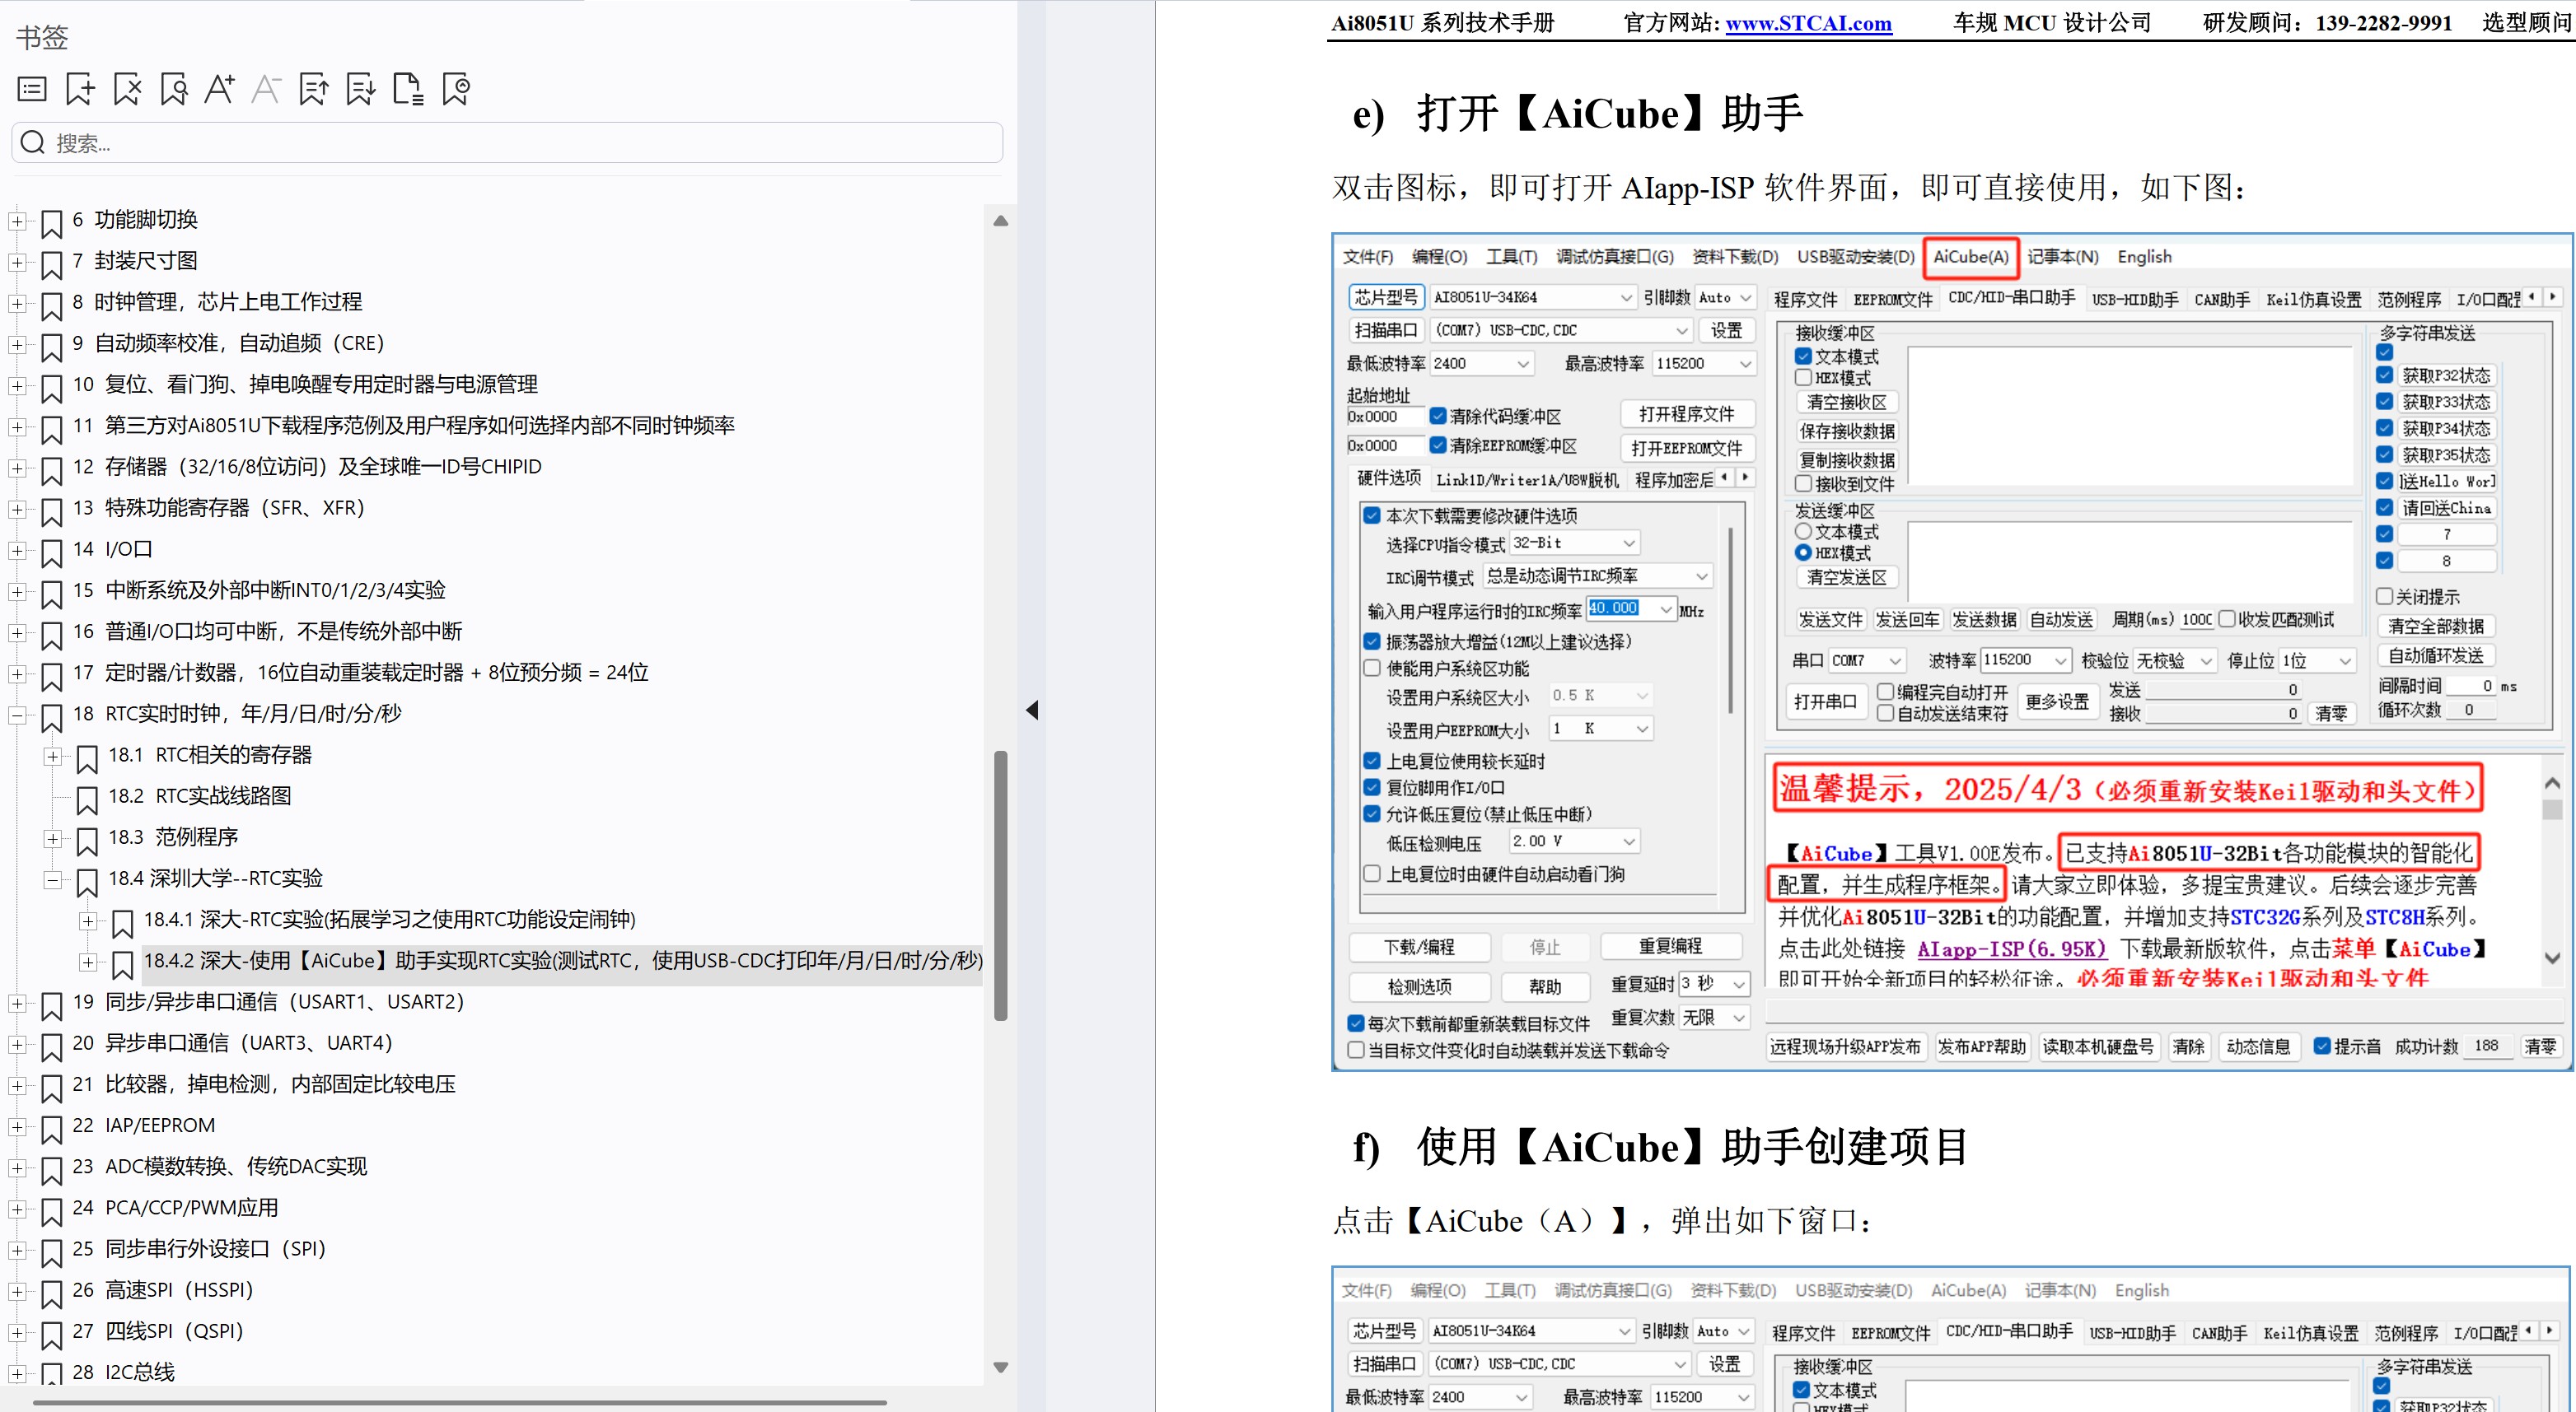Screen dimensions: 2576x1412
Task: Expand the 18.1 RTC相关的寄存器 node
Action: (53, 757)
